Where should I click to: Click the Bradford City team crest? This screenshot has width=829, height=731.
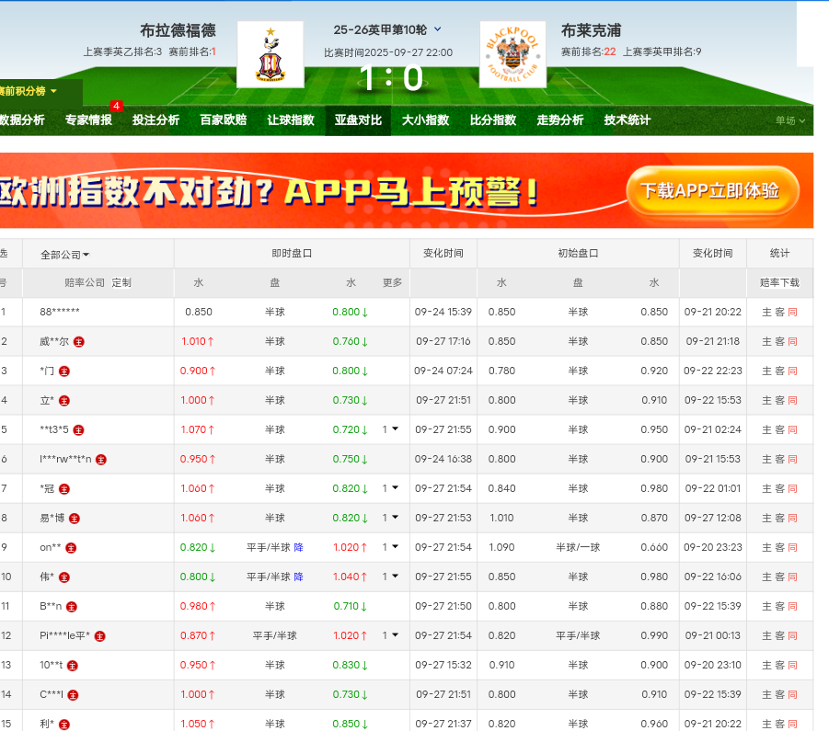270,54
